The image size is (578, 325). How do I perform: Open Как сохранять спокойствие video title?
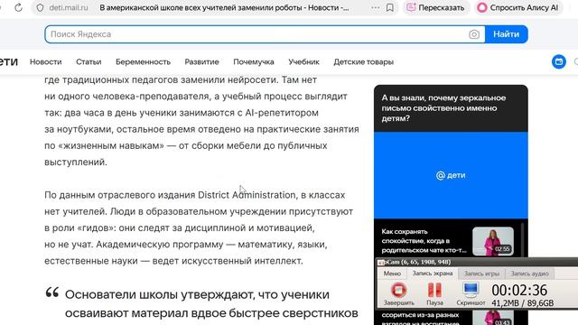(x=424, y=241)
